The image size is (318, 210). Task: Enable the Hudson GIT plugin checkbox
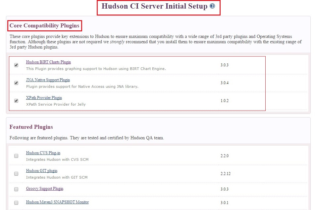click(x=16, y=174)
